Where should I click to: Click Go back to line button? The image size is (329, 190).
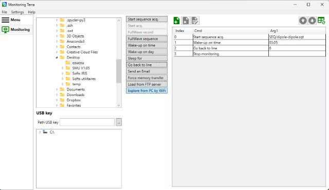(x=147, y=65)
